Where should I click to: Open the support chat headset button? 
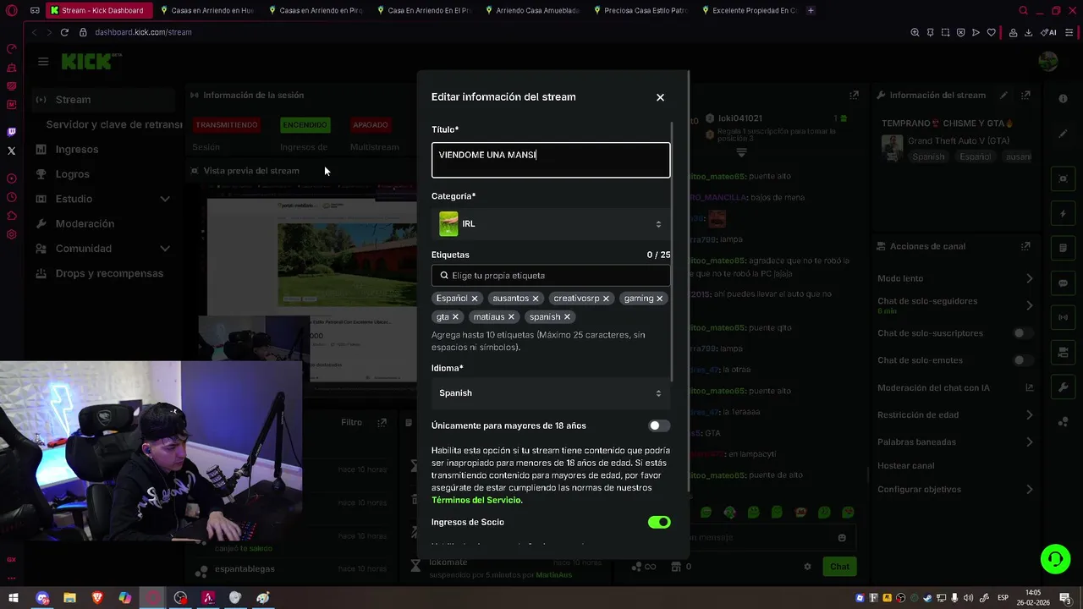(1055, 559)
